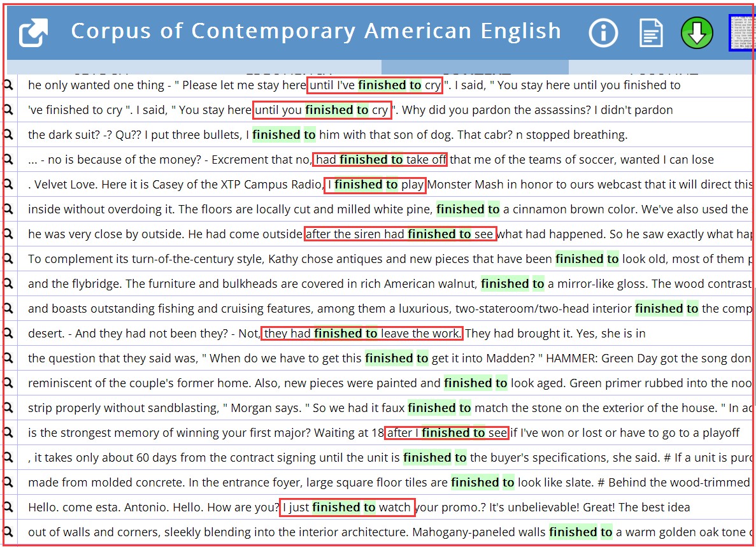Click the text 'until you finished to cry'
756x547 pixels.
(x=322, y=110)
